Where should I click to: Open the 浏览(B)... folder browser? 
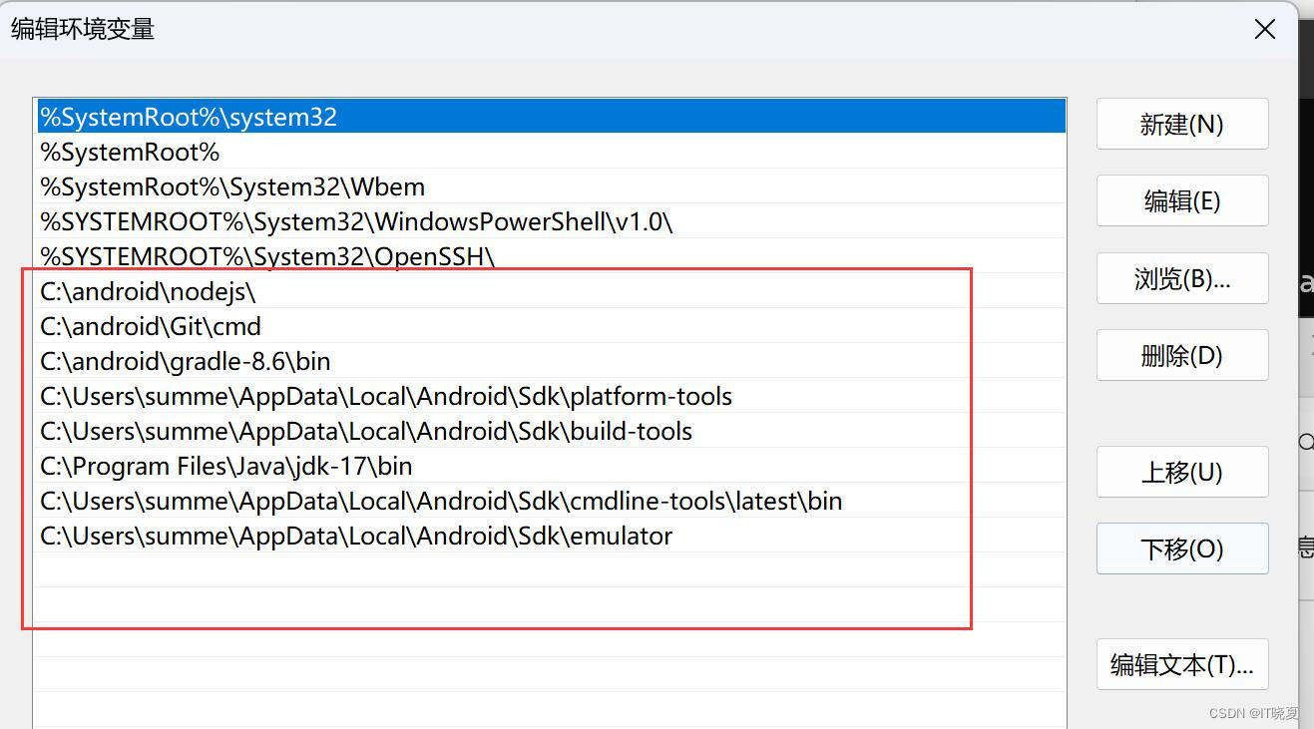click(1182, 278)
